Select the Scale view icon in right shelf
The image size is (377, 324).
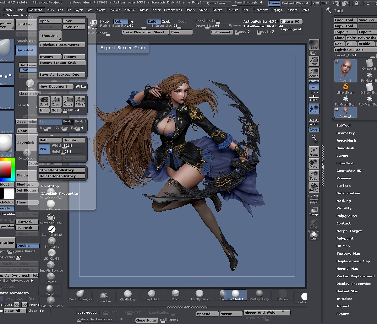pyautogui.click(x=314, y=175)
